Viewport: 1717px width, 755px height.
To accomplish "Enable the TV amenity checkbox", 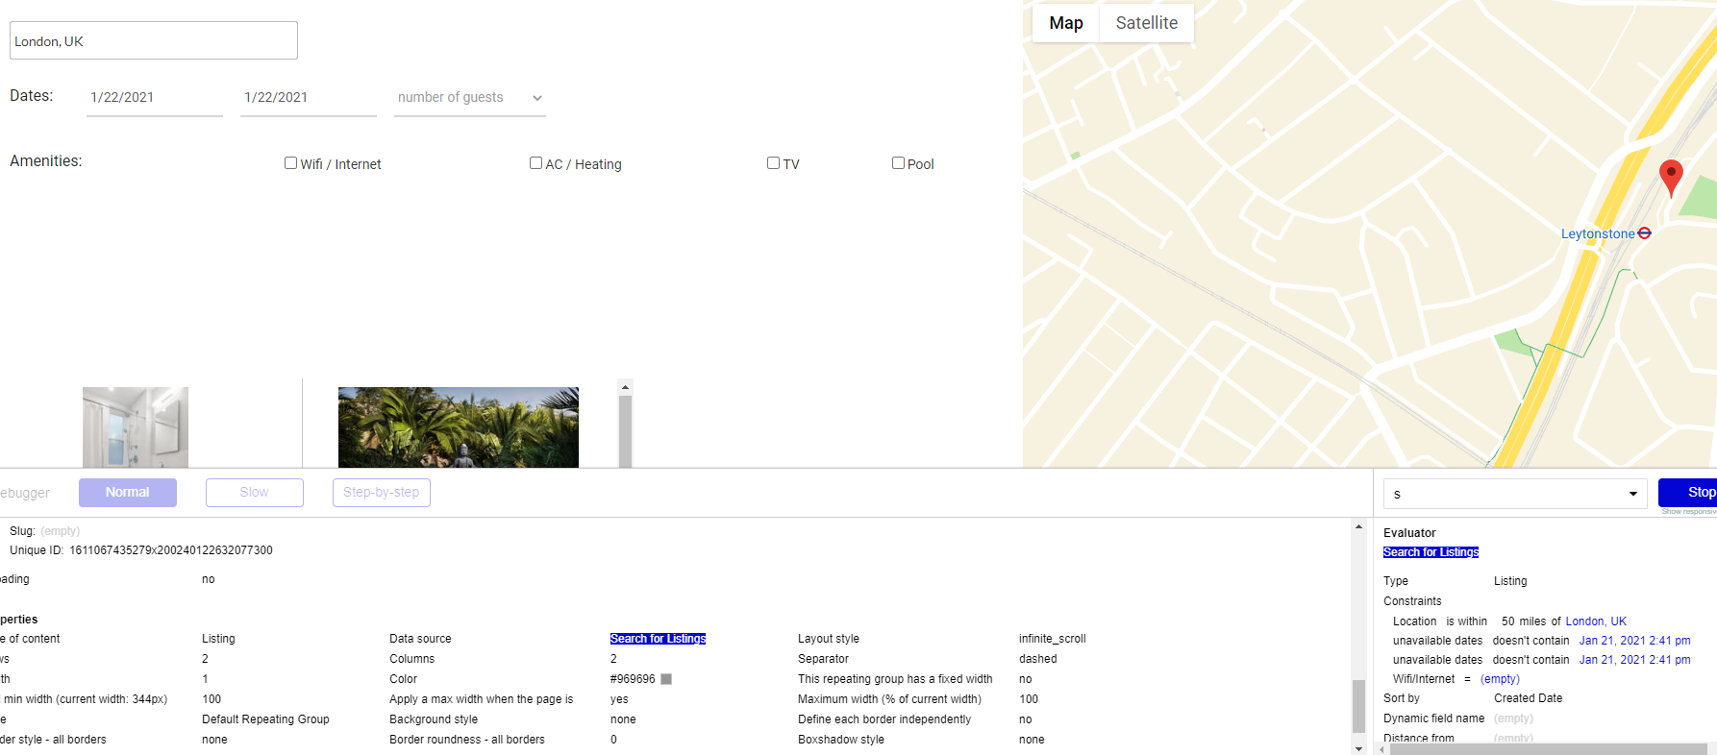I will [773, 163].
